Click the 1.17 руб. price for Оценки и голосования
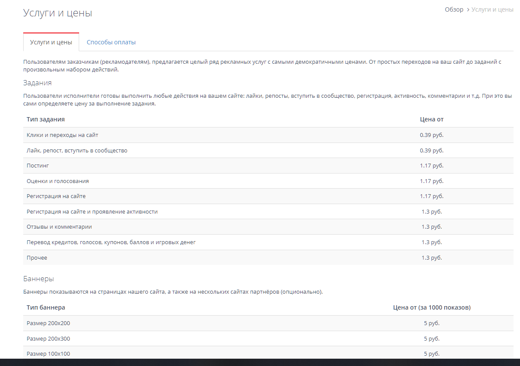Viewport: 520px width, 366px height. [x=432, y=181]
